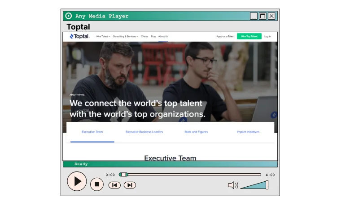Close the Any Media Player window
The height and width of the screenshot is (201, 359).
[271, 16]
